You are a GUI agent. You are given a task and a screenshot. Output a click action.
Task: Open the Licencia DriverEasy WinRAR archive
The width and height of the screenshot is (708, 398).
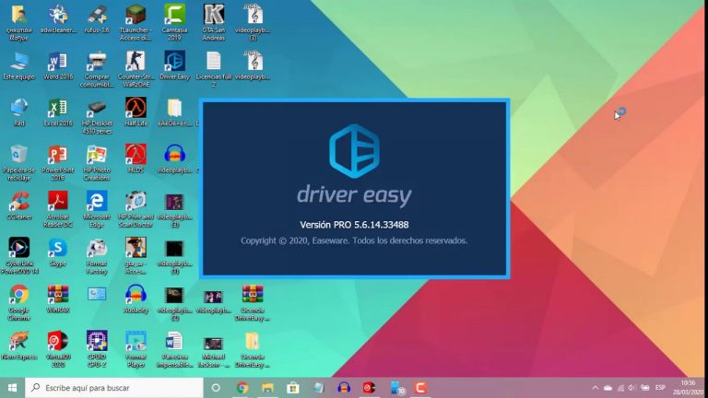coord(253,303)
